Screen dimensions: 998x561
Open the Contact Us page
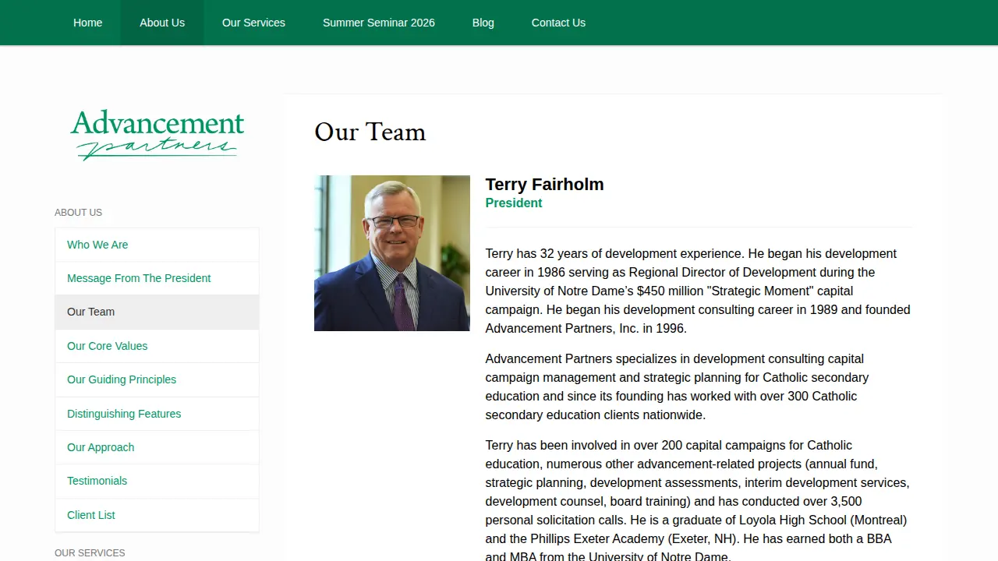pyautogui.click(x=558, y=23)
